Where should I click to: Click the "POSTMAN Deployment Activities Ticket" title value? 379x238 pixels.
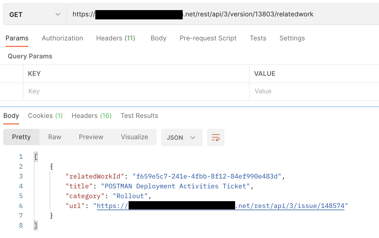tap(175, 186)
